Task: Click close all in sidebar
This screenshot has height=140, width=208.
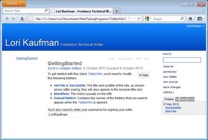Action: (x=168, y=66)
